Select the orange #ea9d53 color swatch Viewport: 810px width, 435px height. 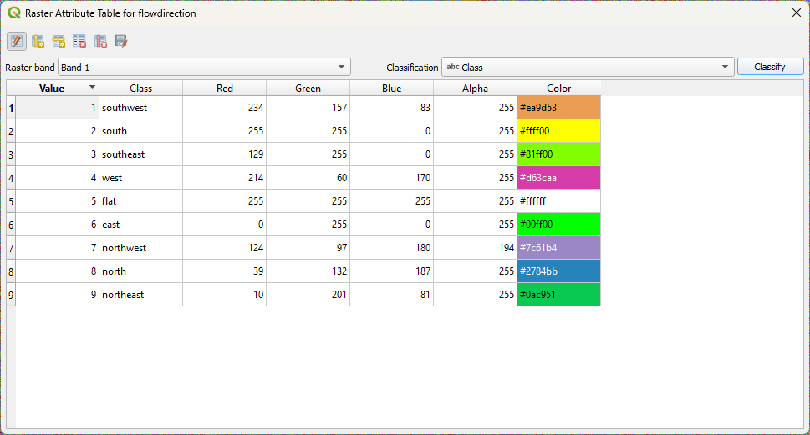pos(558,108)
